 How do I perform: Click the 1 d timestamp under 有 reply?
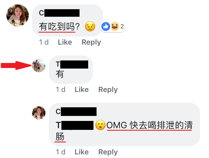(x=61, y=89)
